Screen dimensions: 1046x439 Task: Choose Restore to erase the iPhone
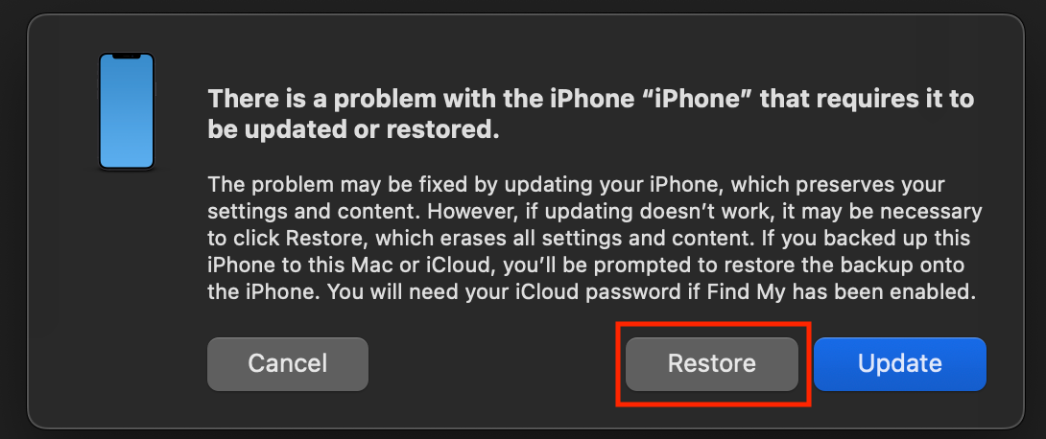[712, 363]
